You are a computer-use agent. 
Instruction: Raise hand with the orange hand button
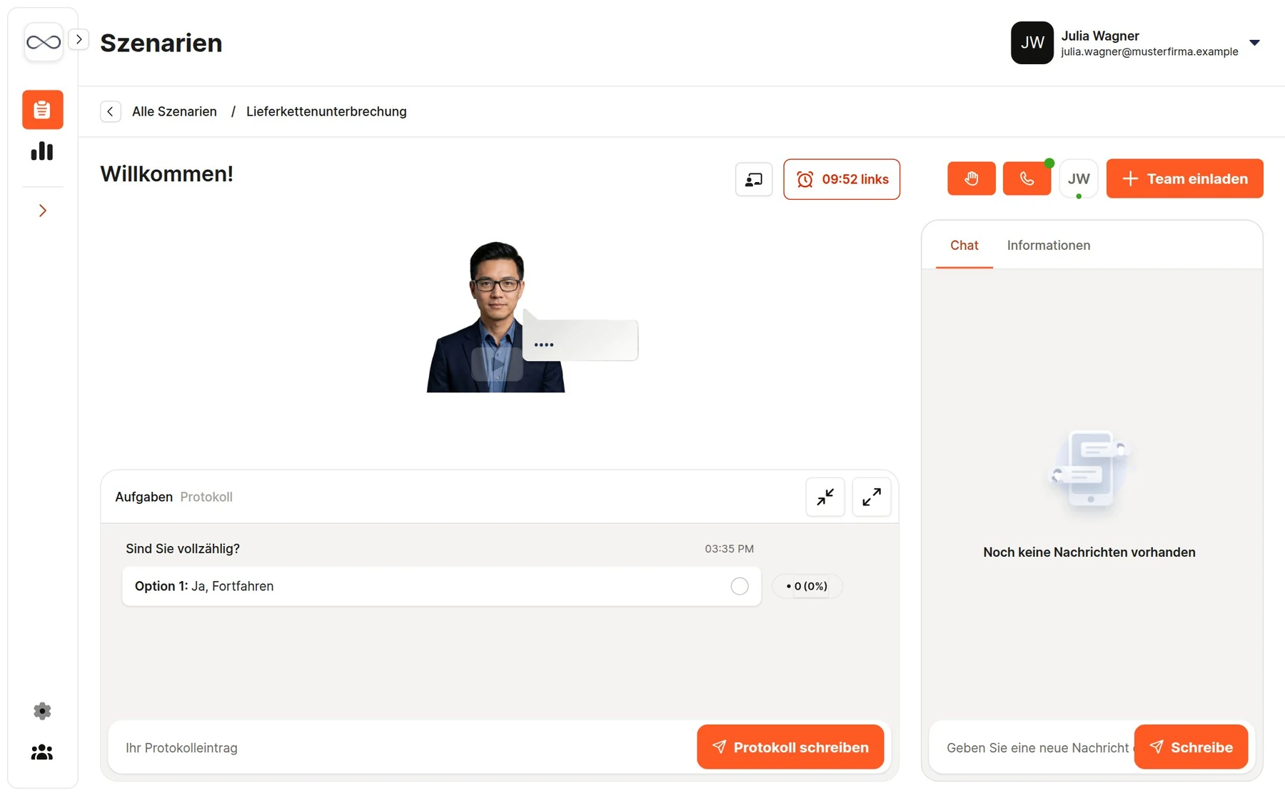click(971, 178)
